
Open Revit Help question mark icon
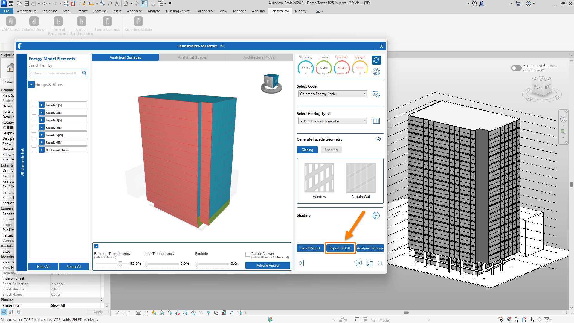[x=529, y=4]
